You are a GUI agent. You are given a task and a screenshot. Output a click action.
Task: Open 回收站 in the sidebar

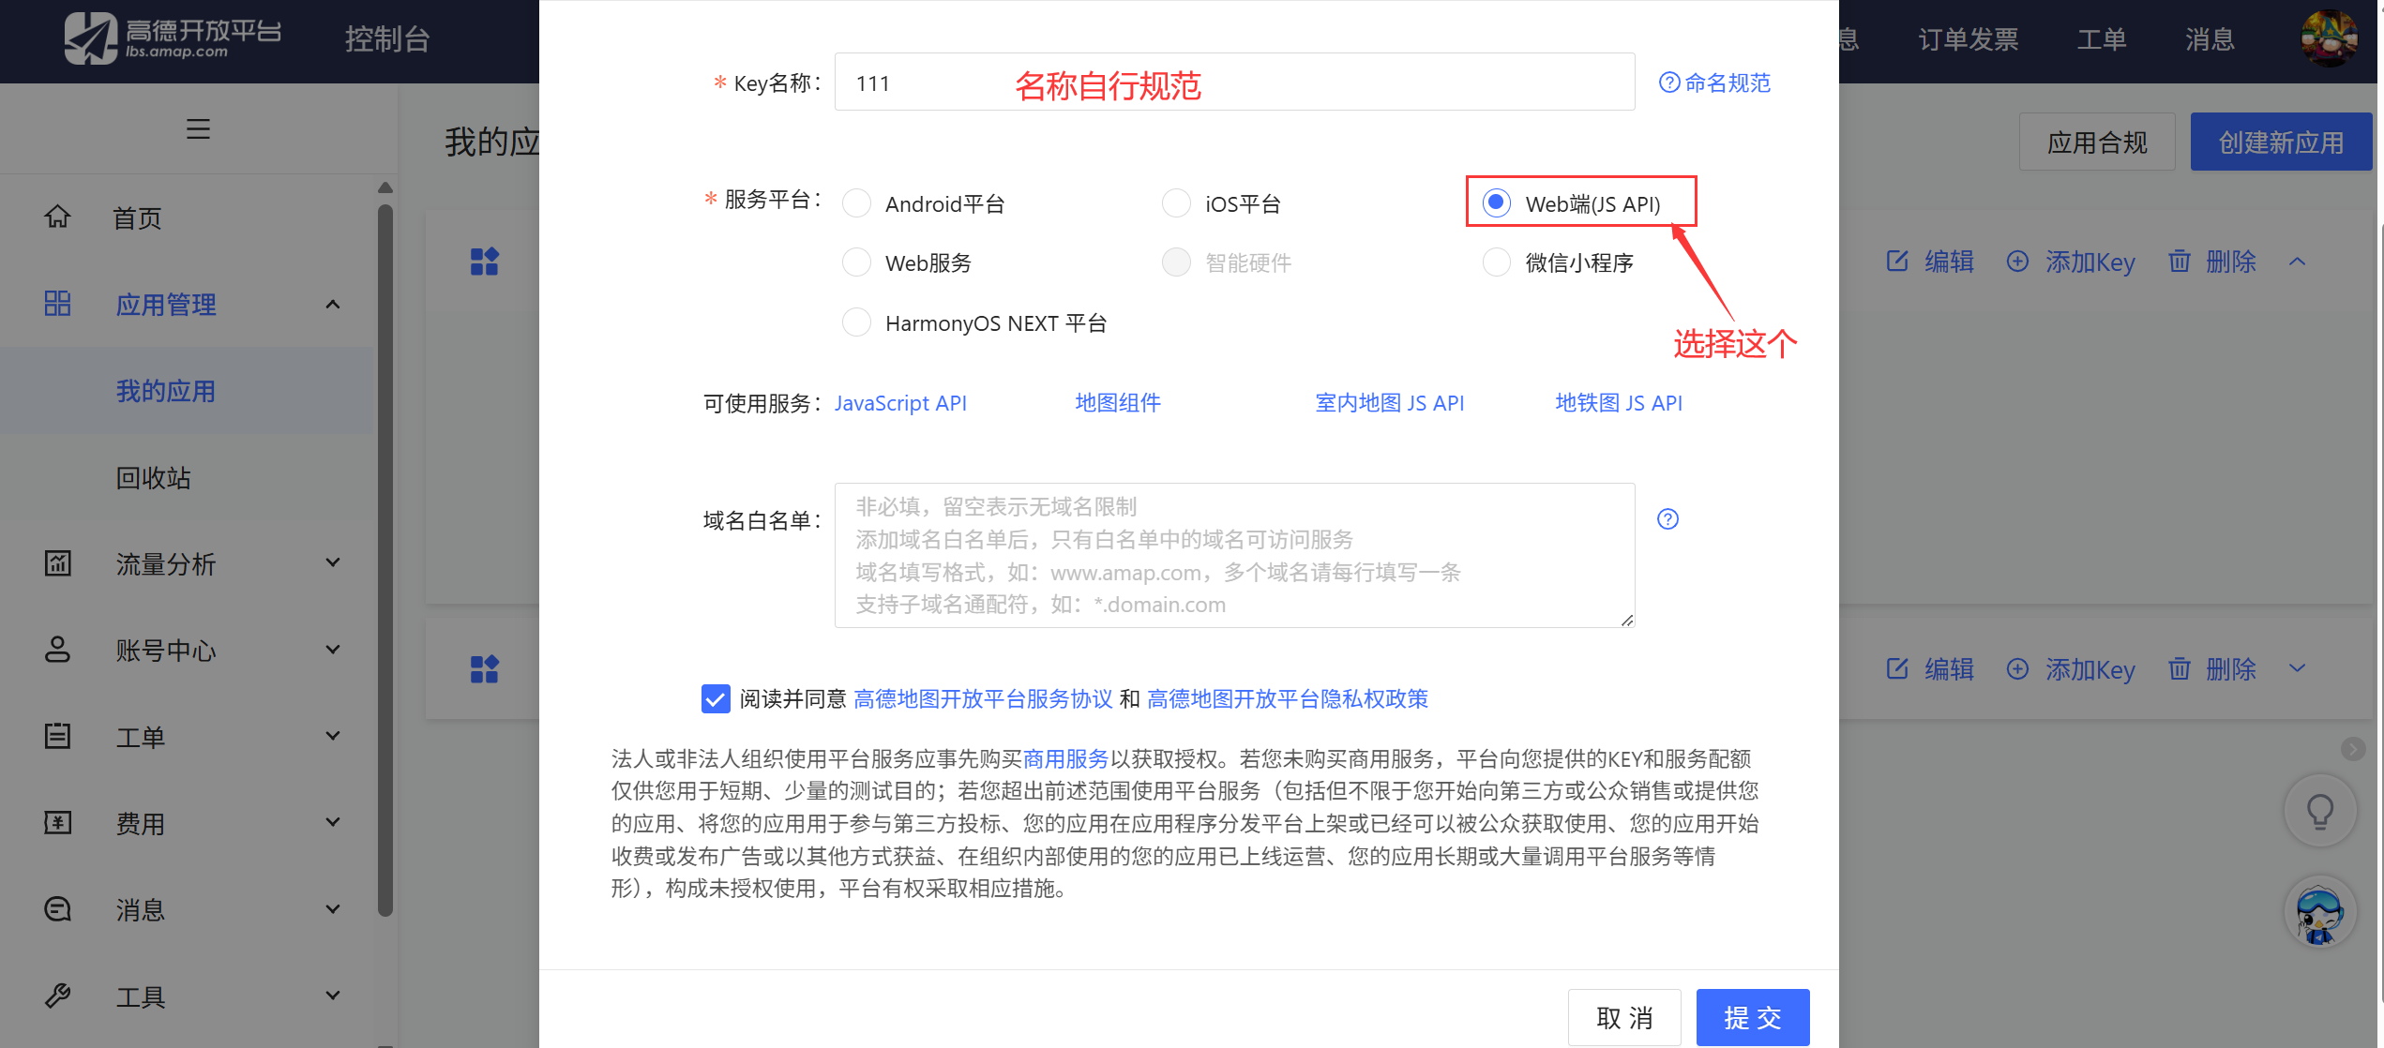pyautogui.click(x=153, y=478)
